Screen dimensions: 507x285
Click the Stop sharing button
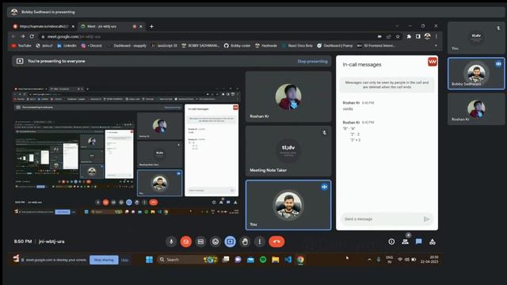104,260
